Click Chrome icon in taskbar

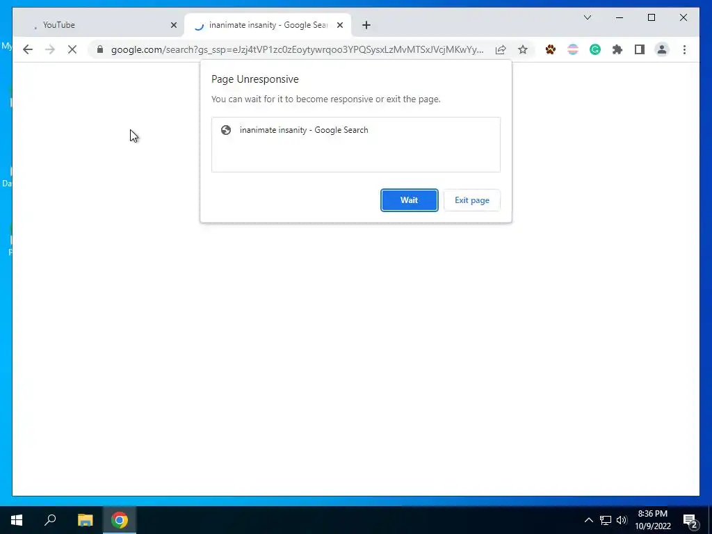click(120, 520)
